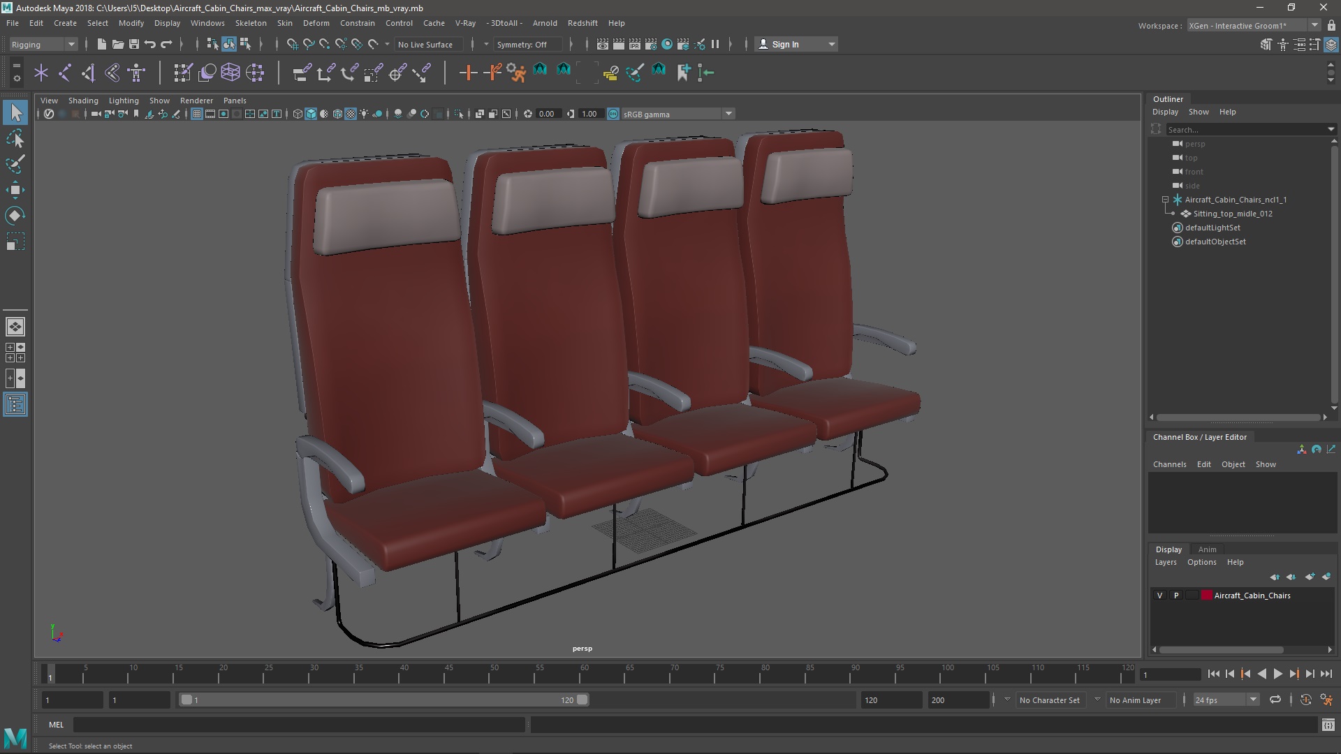Open the sRGB gamma dropdown

point(677,114)
